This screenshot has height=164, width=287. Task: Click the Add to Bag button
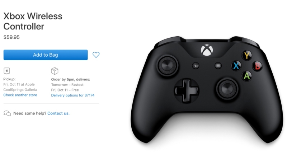pyautogui.click(x=46, y=55)
